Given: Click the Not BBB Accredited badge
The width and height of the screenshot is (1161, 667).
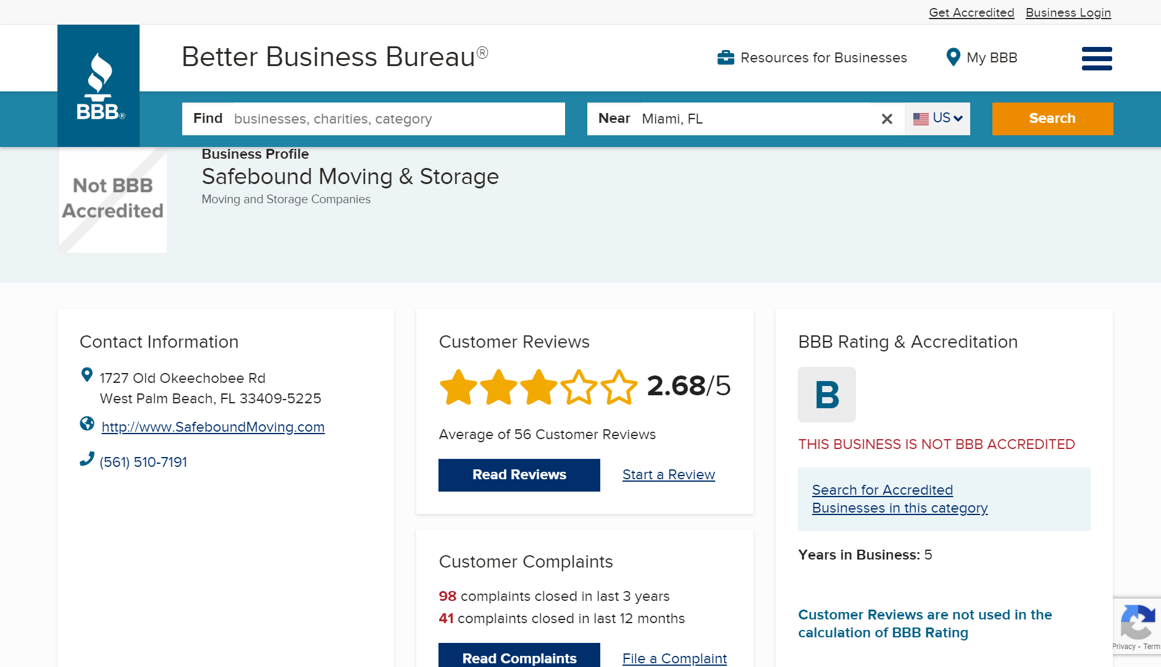Looking at the screenshot, I should pos(112,200).
